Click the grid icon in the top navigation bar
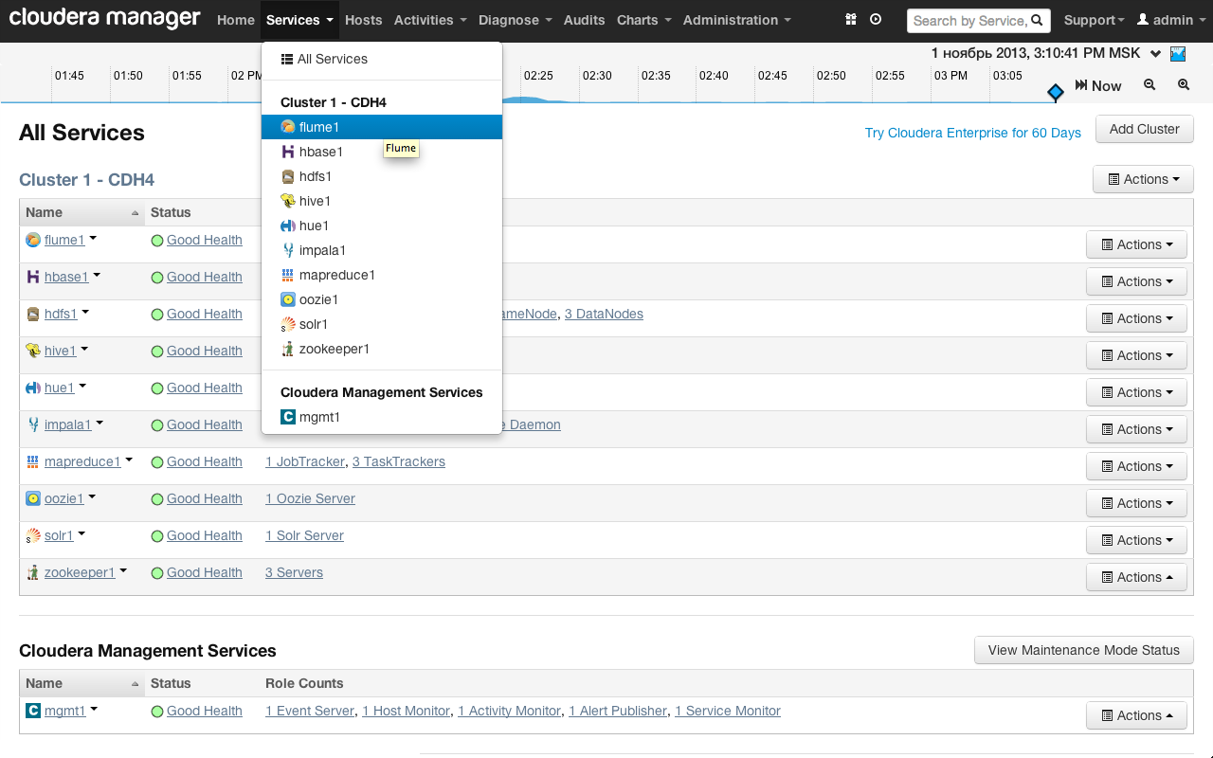This screenshot has height=758, width=1213. pyautogui.click(x=851, y=20)
